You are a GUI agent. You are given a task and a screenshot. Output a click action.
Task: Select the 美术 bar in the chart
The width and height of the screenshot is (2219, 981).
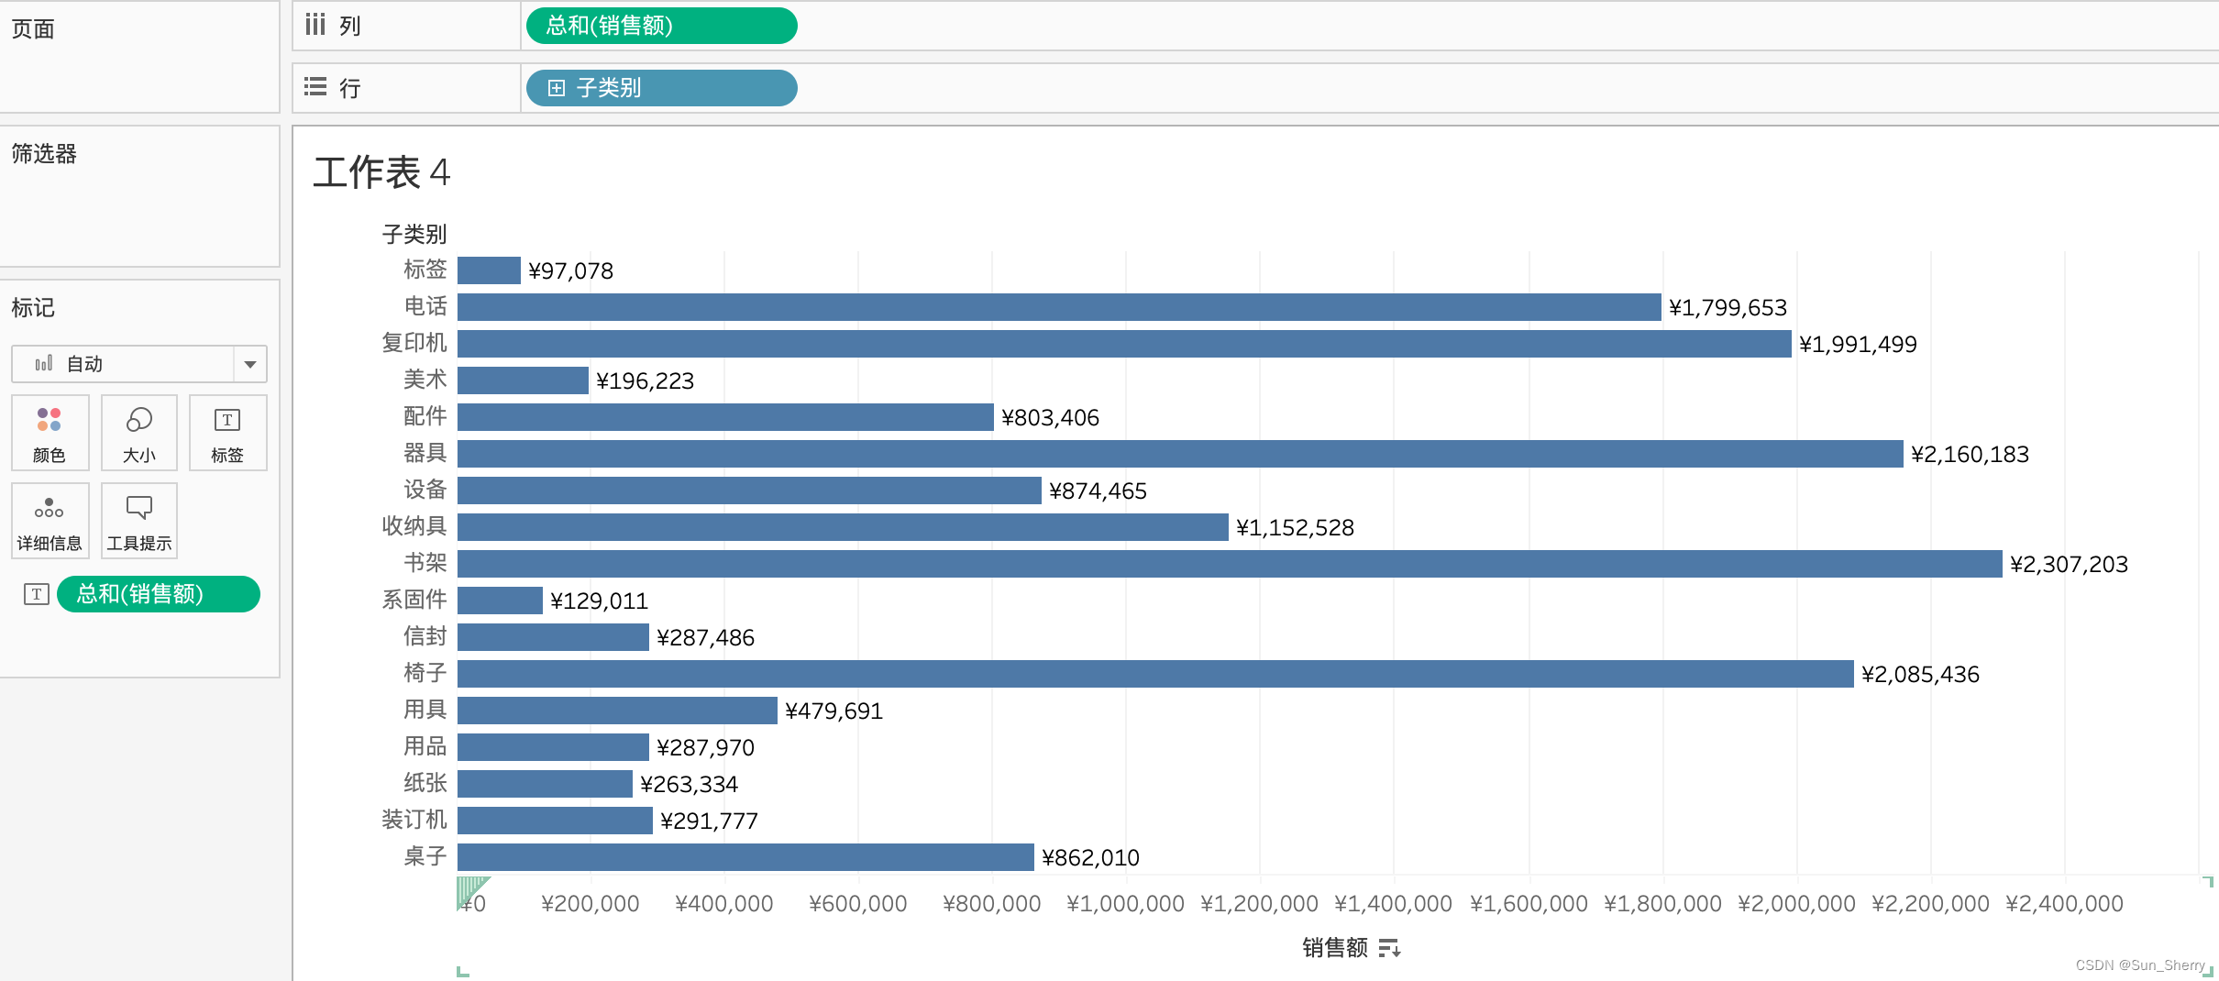(x=523, y=380)
